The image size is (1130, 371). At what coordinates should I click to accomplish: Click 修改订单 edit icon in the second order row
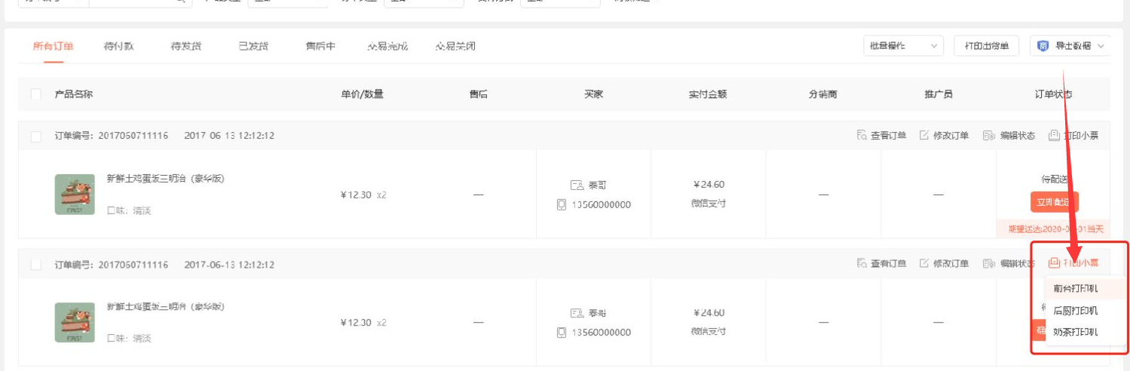[x=924, y=264]
